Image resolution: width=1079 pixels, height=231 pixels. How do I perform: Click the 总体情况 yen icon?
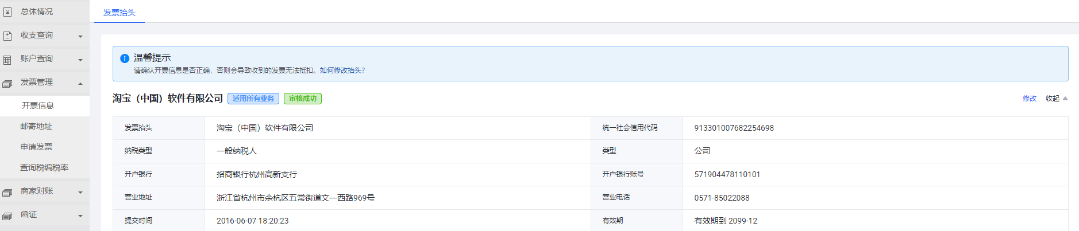[x=7, y=12]
